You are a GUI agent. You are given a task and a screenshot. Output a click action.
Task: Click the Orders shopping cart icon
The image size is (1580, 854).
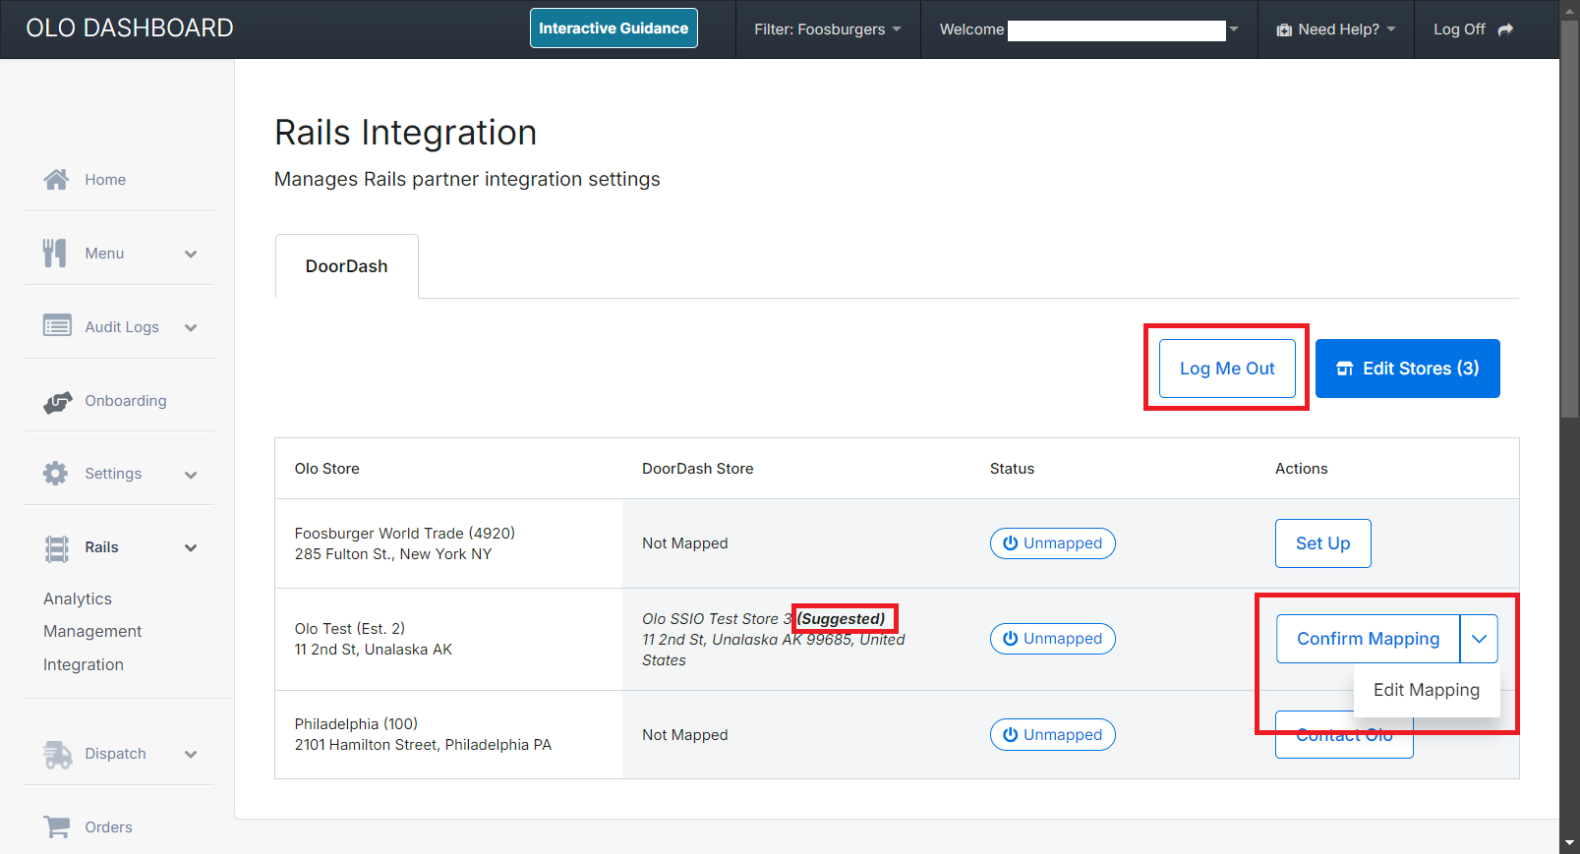point(57,826)
